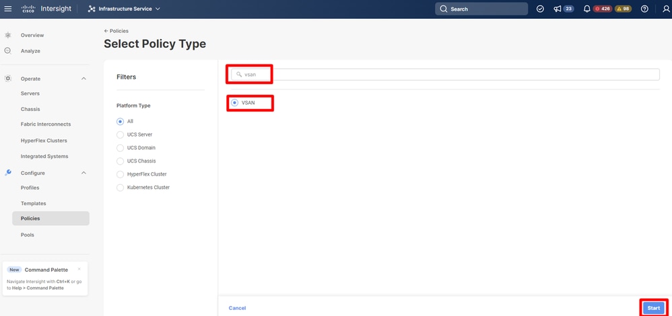672x316 pixels.
Task: Click Cancel
Action: (238, 308)
